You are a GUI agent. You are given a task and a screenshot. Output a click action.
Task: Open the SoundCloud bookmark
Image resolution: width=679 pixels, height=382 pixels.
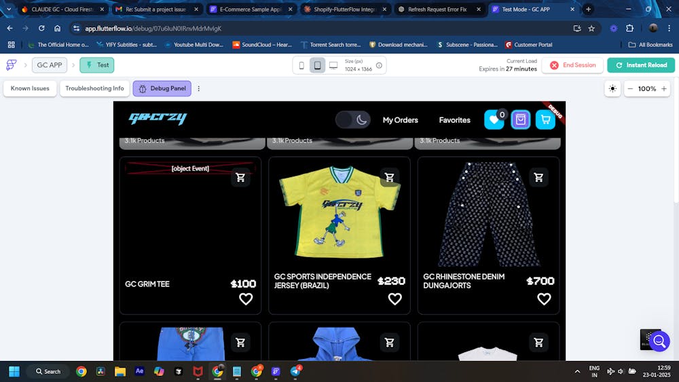click(262, 45)
